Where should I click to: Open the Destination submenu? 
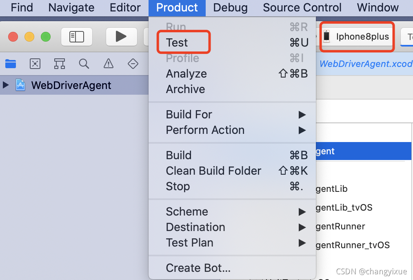click(x=232, y=227)
